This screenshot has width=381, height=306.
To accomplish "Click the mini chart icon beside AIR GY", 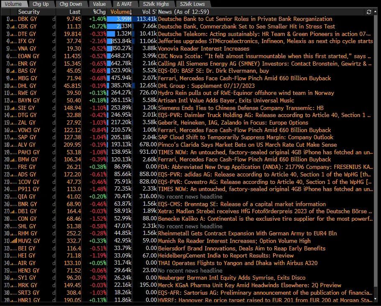I will (13, 263).
